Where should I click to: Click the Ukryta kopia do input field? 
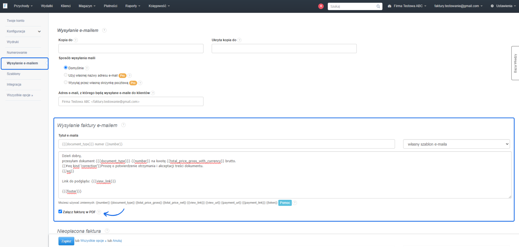tap(284, 49)
